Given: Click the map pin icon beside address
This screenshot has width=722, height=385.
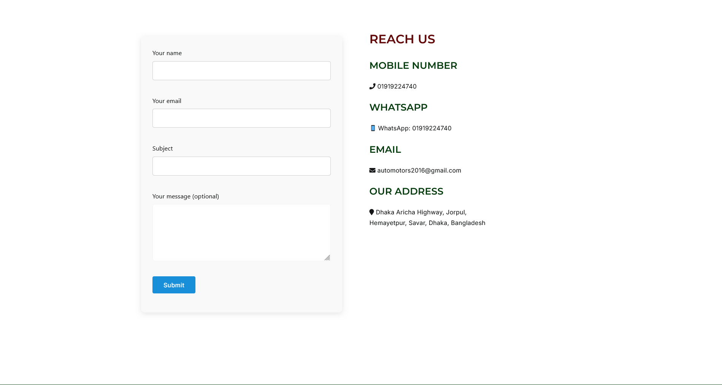Looking at the screenshot, I should tap(371, 212).
